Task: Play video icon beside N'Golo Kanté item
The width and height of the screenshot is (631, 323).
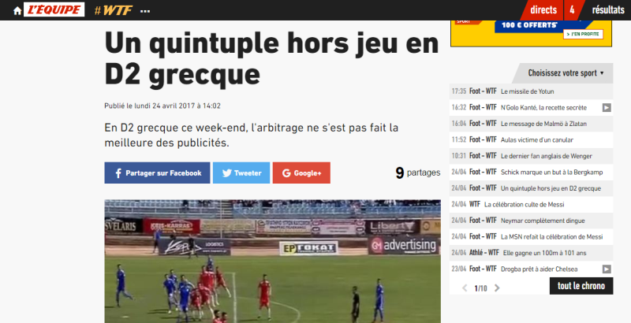Action: point(607,108)
